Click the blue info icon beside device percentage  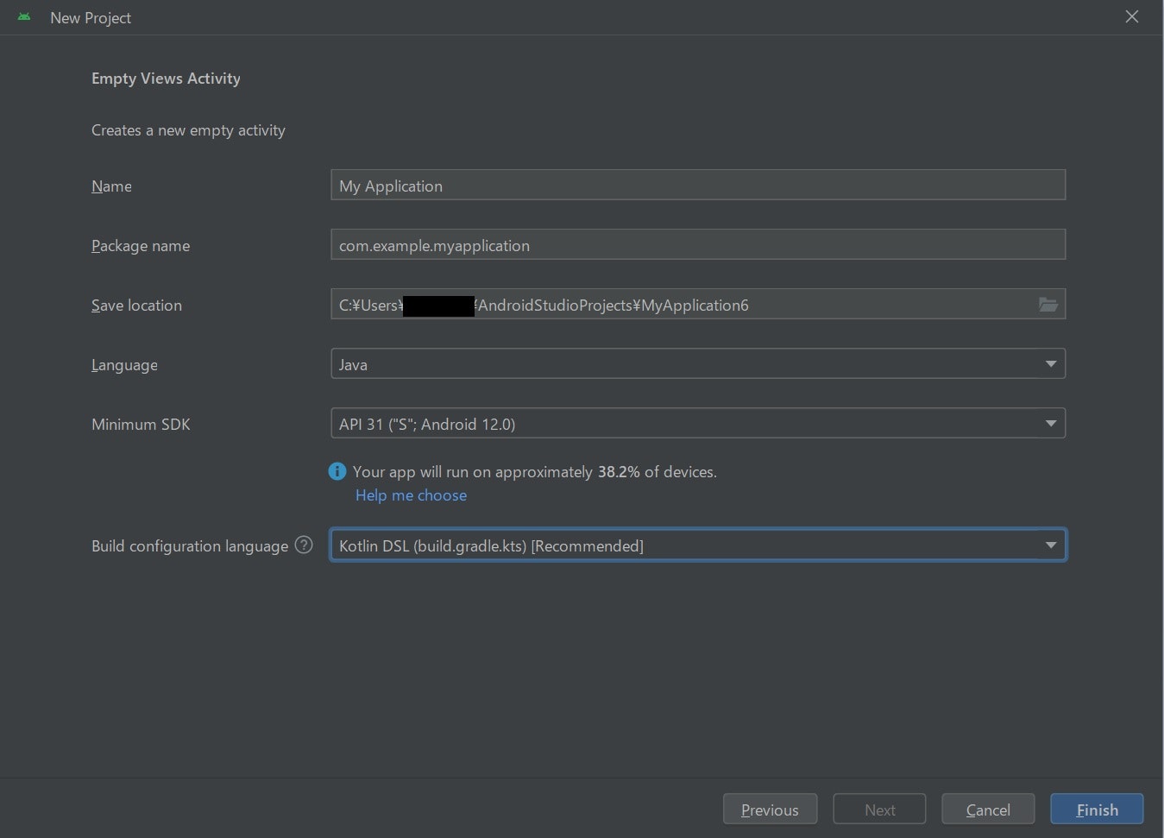[x=337, y=471]
